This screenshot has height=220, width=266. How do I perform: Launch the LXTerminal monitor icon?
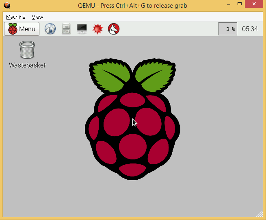click(82, 29)
